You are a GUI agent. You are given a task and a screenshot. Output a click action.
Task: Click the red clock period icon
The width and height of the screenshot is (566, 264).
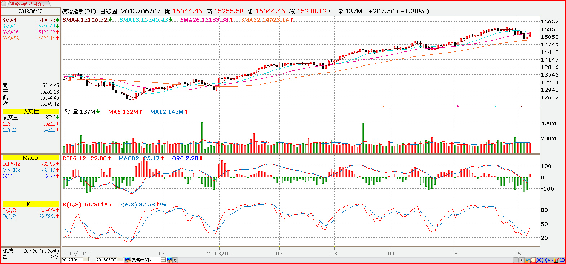pos(533,260)
